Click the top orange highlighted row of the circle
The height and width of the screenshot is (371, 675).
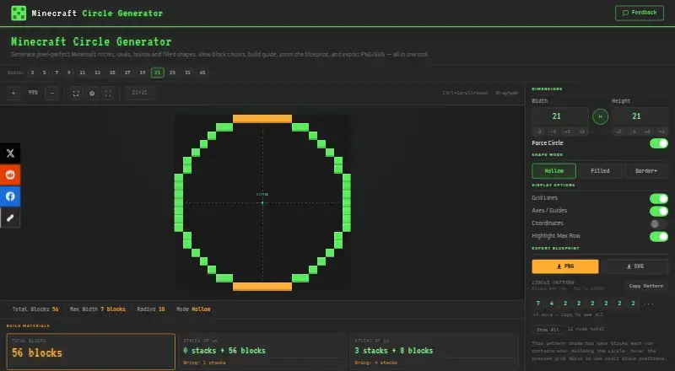point(262,119)
